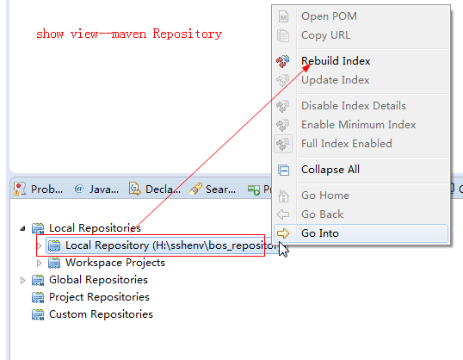The image size is (463, 360).
Task: Click the Update Index icon
Action: (x=283, y=80)
